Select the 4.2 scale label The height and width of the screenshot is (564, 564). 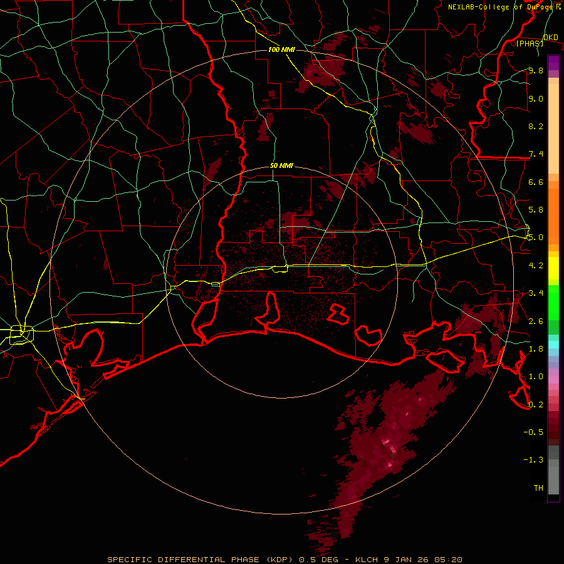click(536, 266)
